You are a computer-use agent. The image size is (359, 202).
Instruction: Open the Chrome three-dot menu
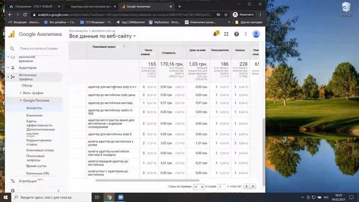(260, 15)
